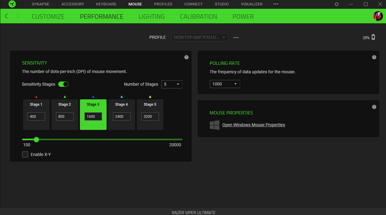Screen dimensions: 386x215
Task: Click the battery level indicator icon
Action: pos(373,37)
